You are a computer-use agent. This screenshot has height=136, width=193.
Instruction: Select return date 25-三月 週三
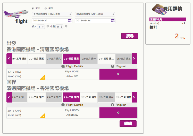click(x=54, y=97)
